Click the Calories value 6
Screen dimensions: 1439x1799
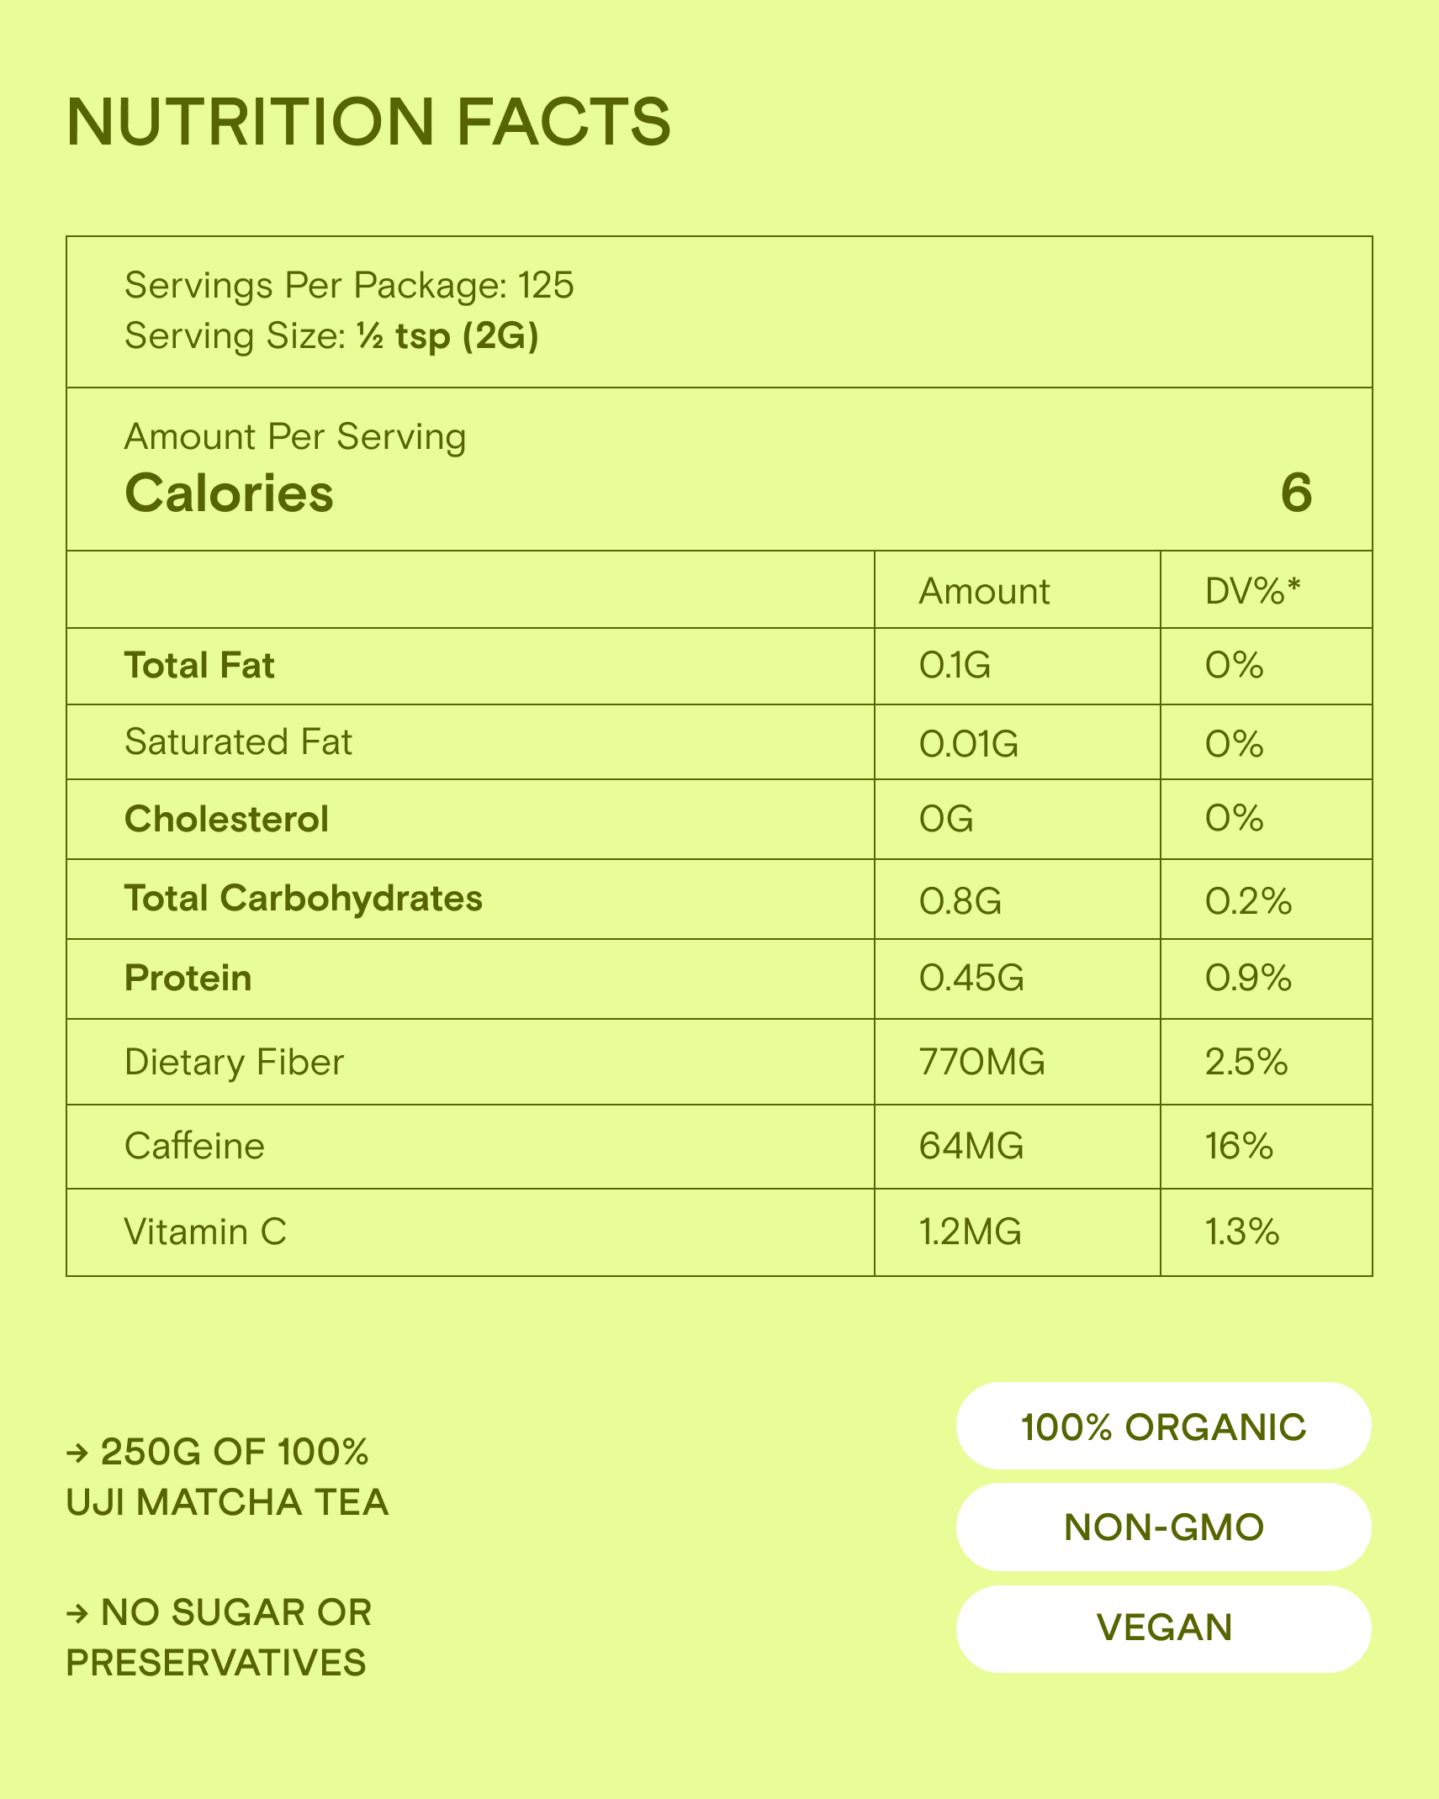click(x=1295, y=493)
